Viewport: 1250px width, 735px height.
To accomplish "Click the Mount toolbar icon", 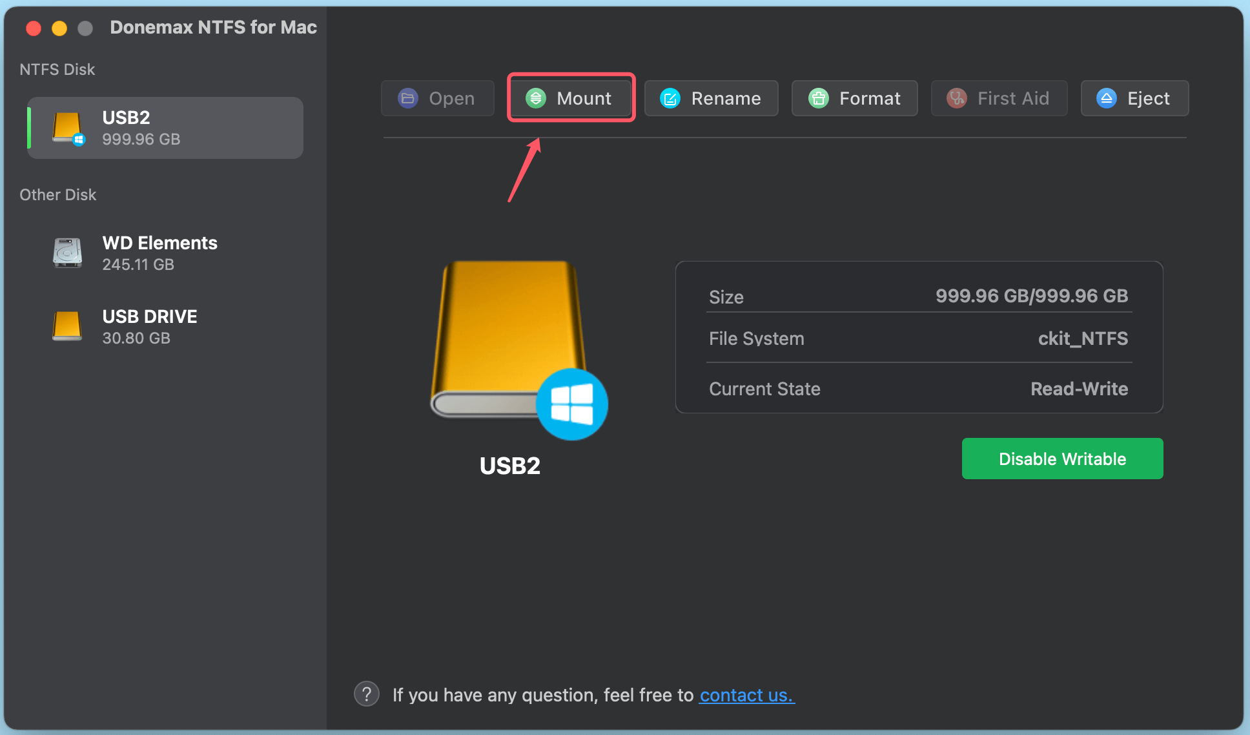I will point(537,98).
